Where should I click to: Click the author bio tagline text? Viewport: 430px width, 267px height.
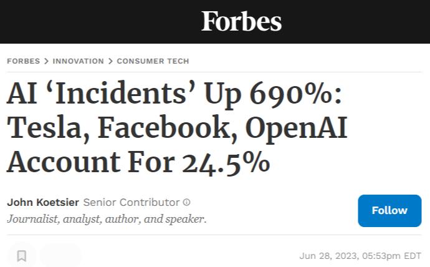click(107, 219)
